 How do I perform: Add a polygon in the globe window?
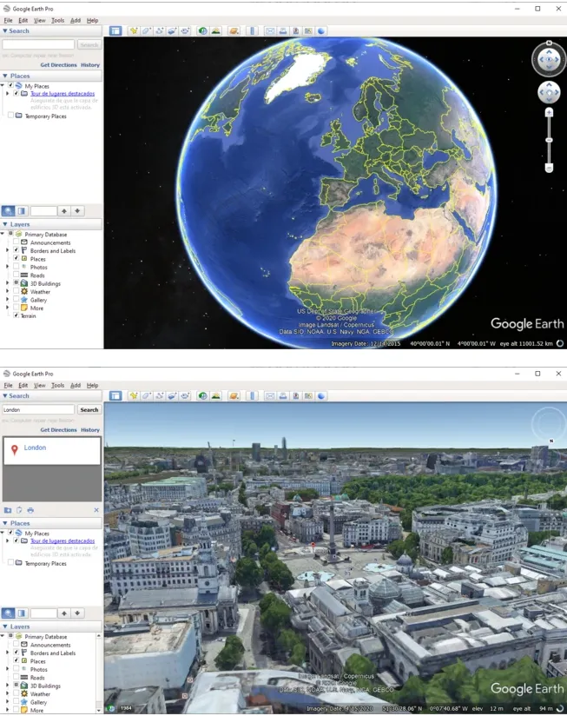point(147,31)
